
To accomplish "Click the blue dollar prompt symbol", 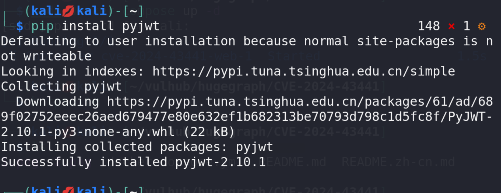I will pos(19,26).
